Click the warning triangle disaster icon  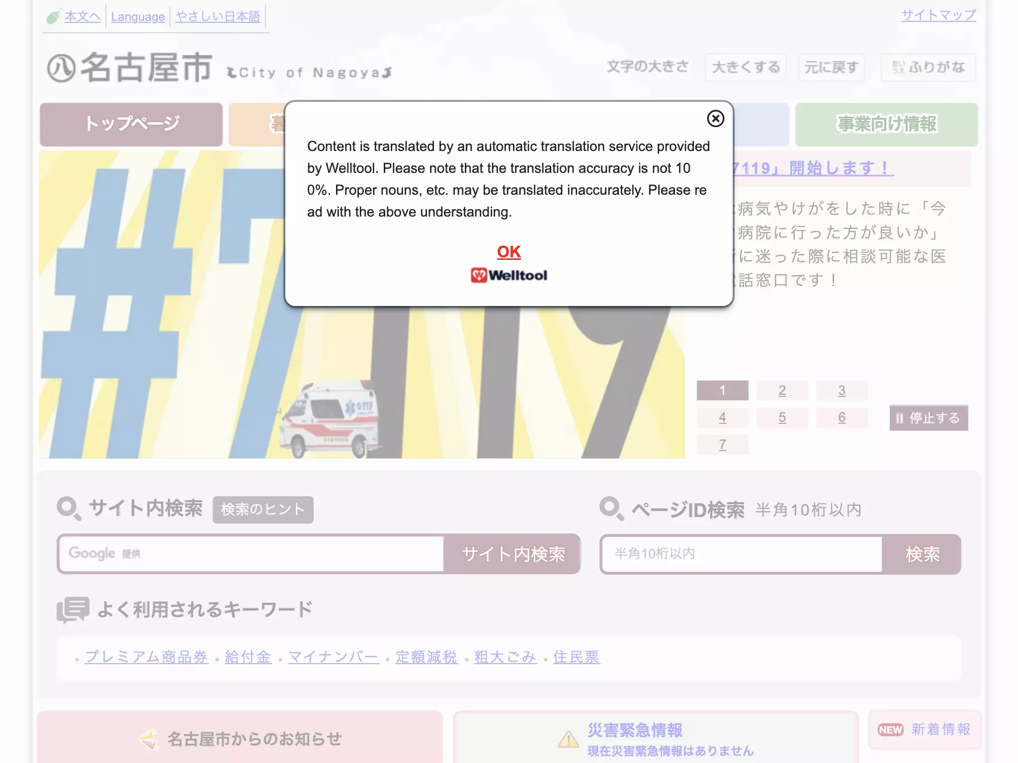click(x=568, y=739)
